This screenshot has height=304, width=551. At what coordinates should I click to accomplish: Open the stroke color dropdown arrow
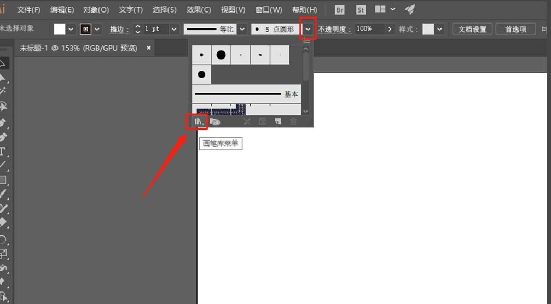coord(97,29)
